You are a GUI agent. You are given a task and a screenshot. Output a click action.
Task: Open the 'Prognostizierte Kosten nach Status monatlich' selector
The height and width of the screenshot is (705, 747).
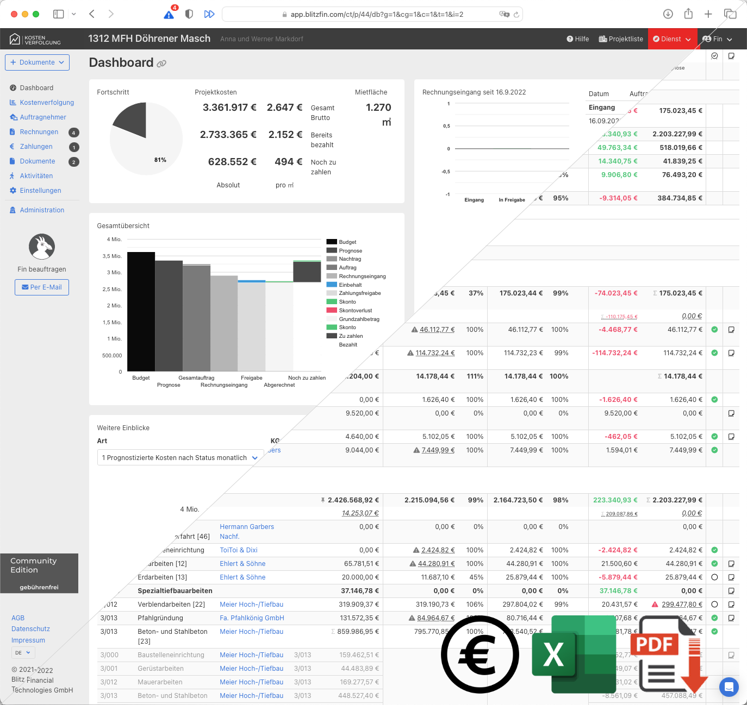click(179, 457)
